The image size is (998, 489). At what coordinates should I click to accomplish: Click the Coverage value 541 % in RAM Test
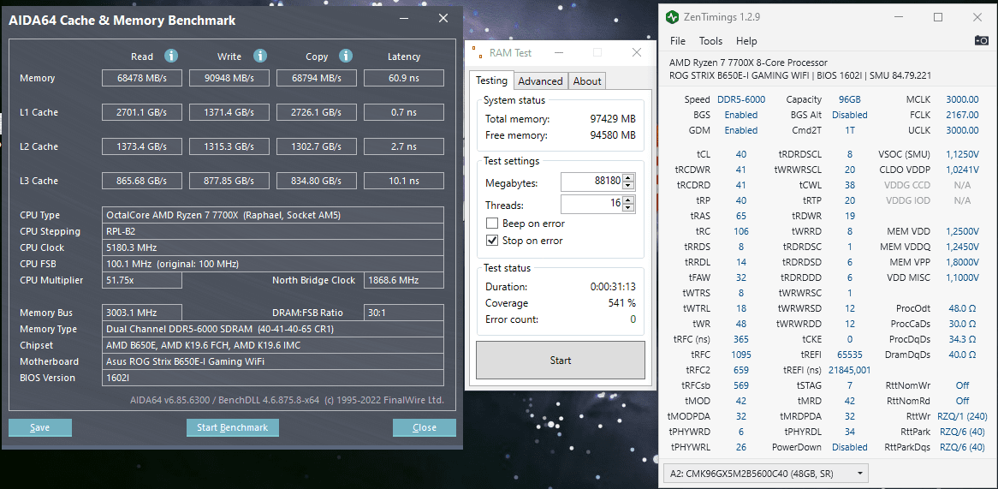click(x=622, y=303)
